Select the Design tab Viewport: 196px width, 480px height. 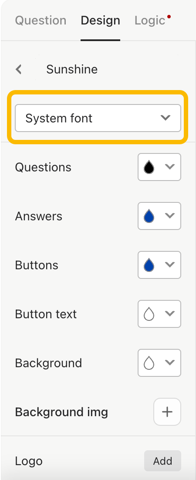[x=100, y=21]
